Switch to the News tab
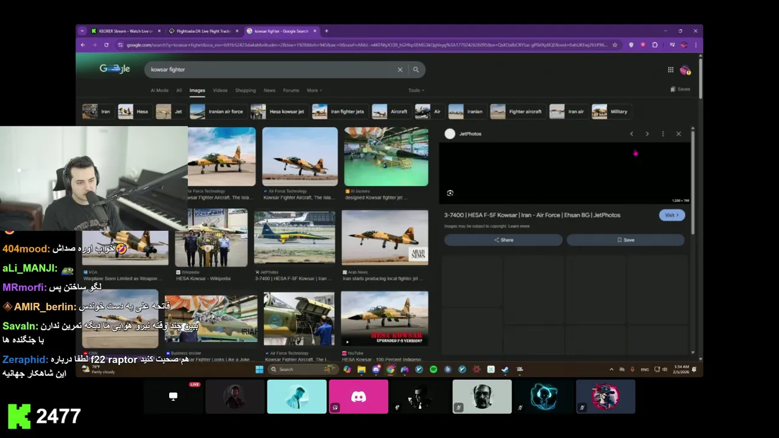This screenshot has height=438, width=779. 270,91
